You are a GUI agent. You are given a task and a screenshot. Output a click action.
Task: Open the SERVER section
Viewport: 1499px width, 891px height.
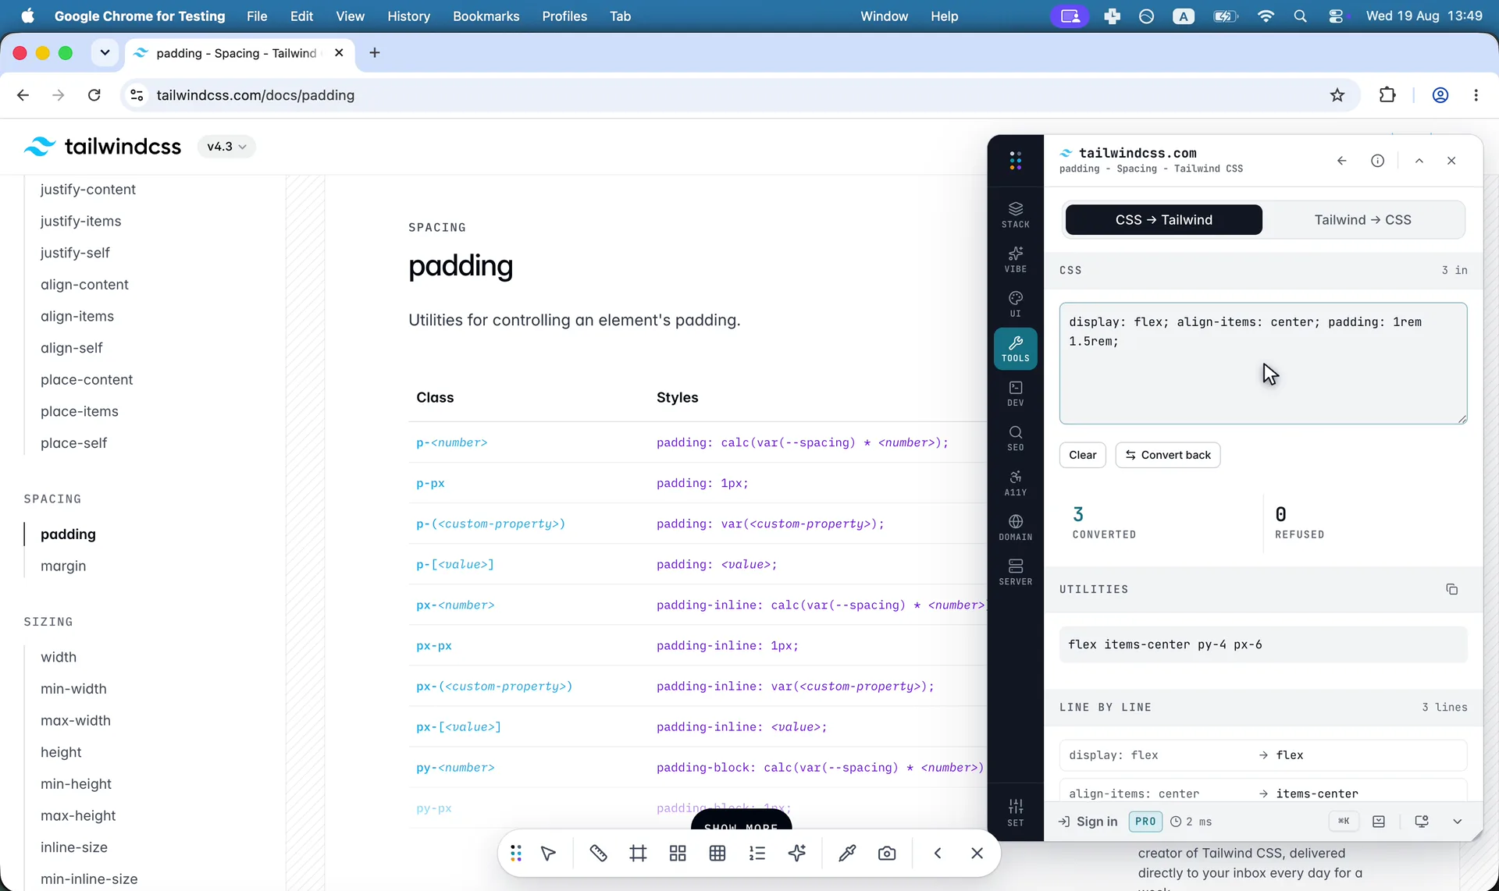pos(1015,571)
